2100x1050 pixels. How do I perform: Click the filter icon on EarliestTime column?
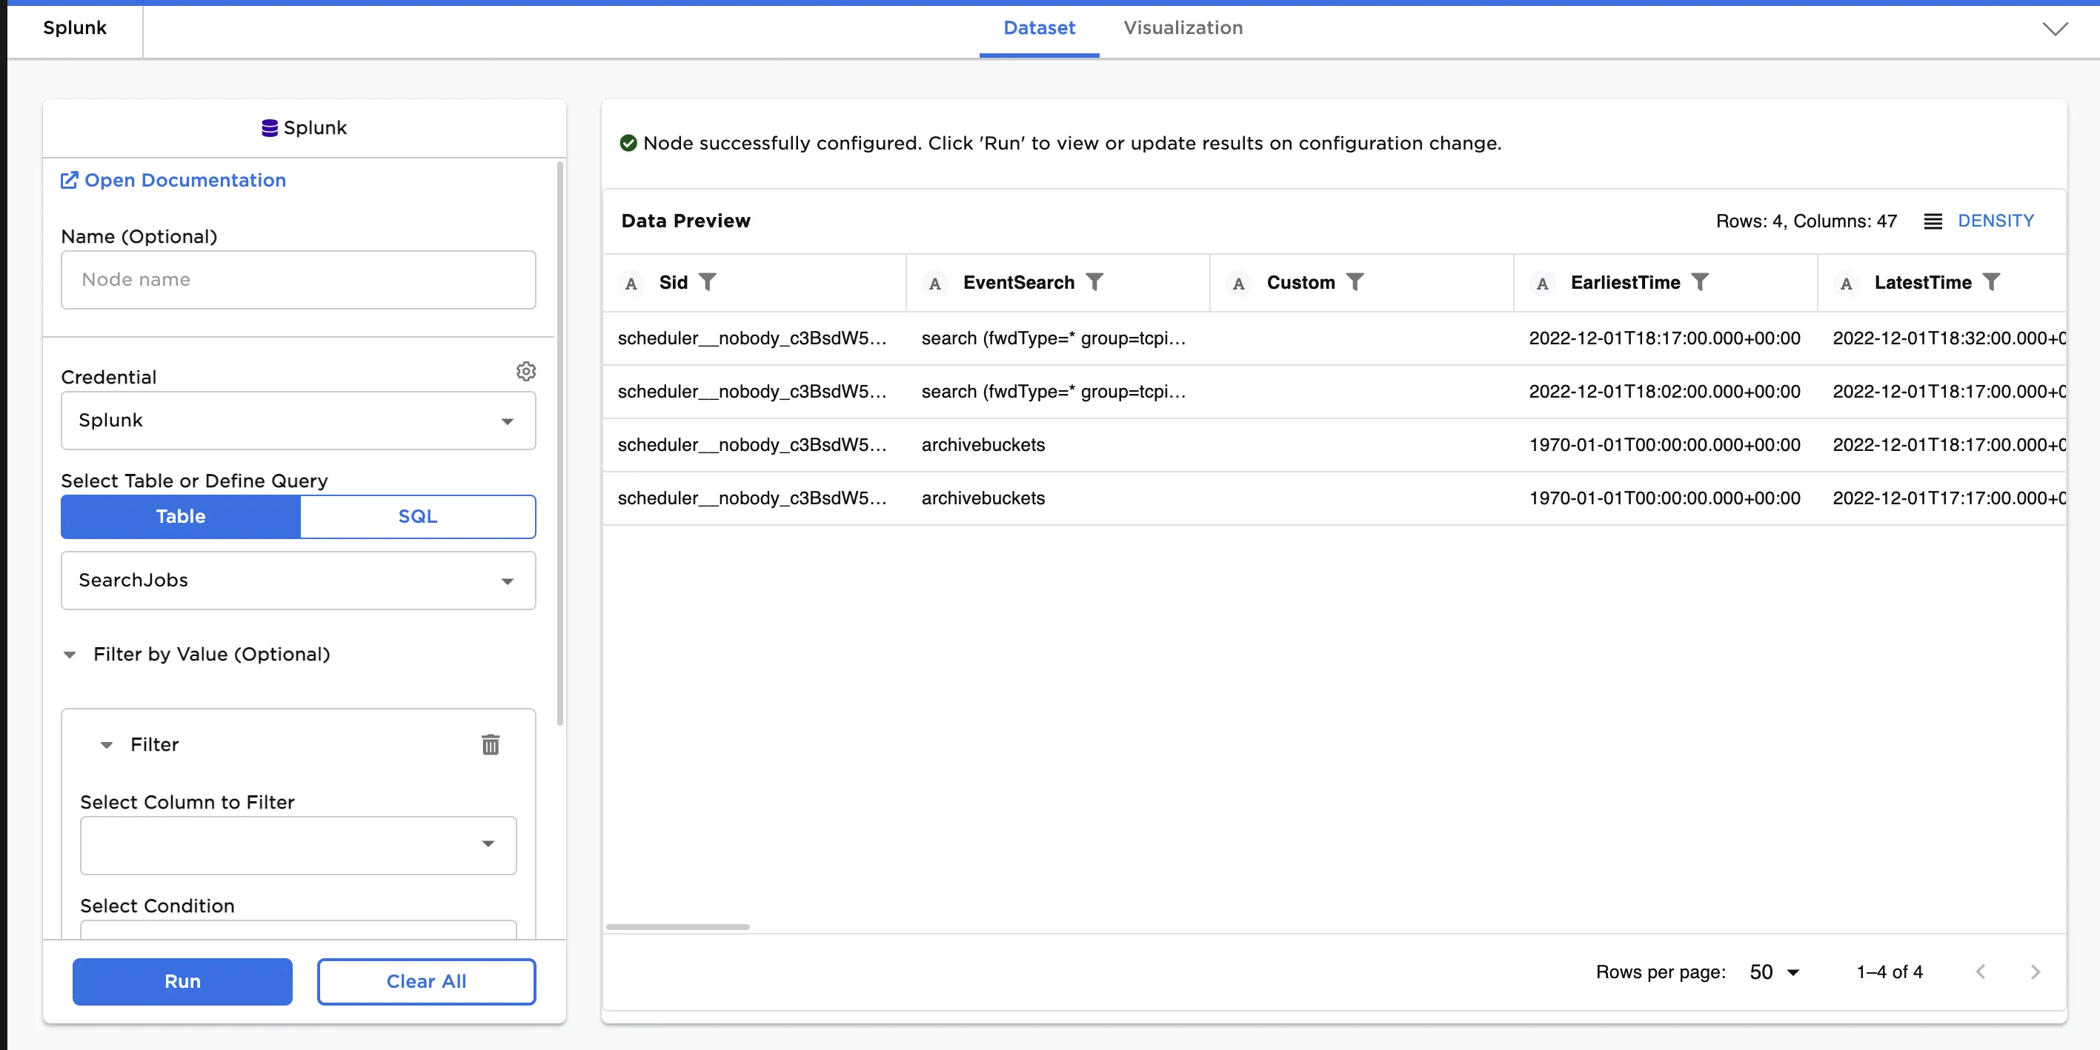(x=1700, y=282)
